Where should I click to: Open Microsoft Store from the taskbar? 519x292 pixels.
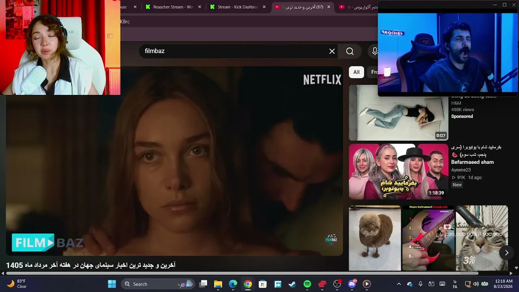tap(263, 284)
